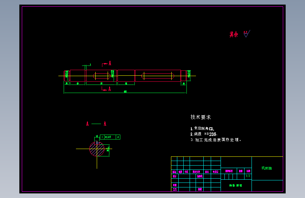
Task: Click the 0.010 geometric tolerance frame
Action: 110,137
